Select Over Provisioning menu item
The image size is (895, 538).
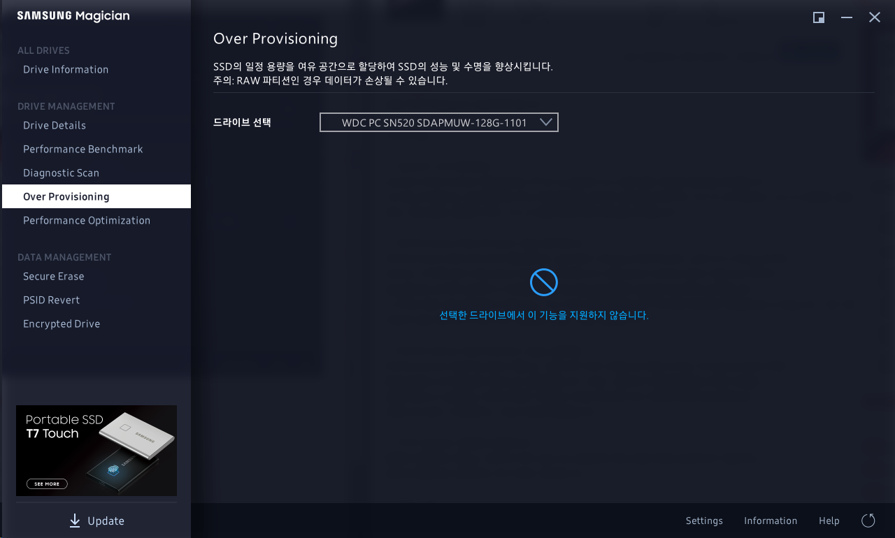tap(96, 196)
